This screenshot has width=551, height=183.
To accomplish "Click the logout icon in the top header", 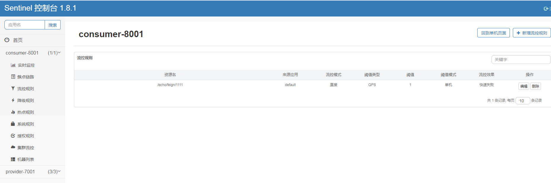I will pos(546,9).
